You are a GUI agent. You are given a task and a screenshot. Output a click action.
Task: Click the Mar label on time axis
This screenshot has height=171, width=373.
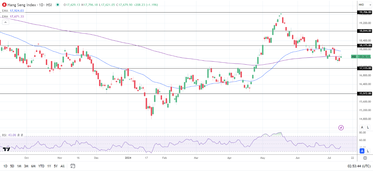point(196,158)
